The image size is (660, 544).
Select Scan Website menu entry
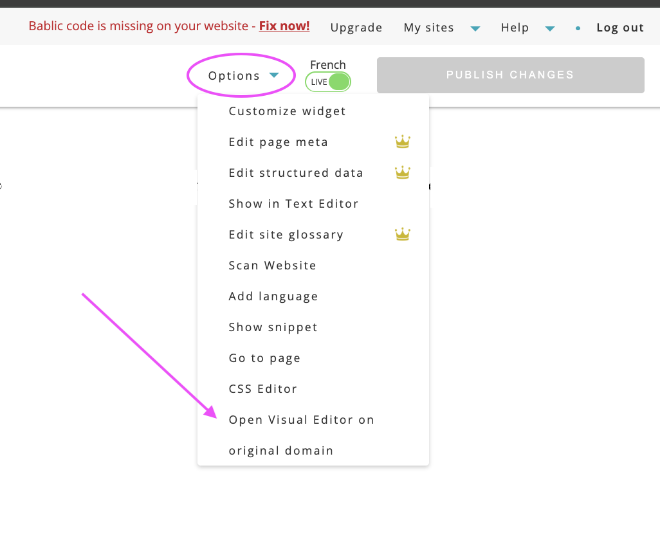(272, 266)
